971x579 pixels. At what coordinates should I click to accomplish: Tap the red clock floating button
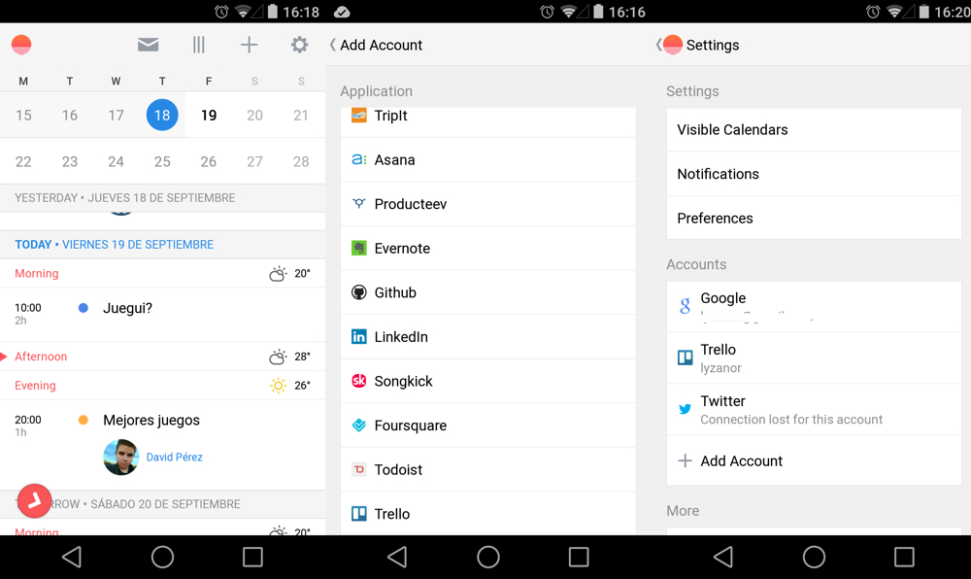coord(34,500)
